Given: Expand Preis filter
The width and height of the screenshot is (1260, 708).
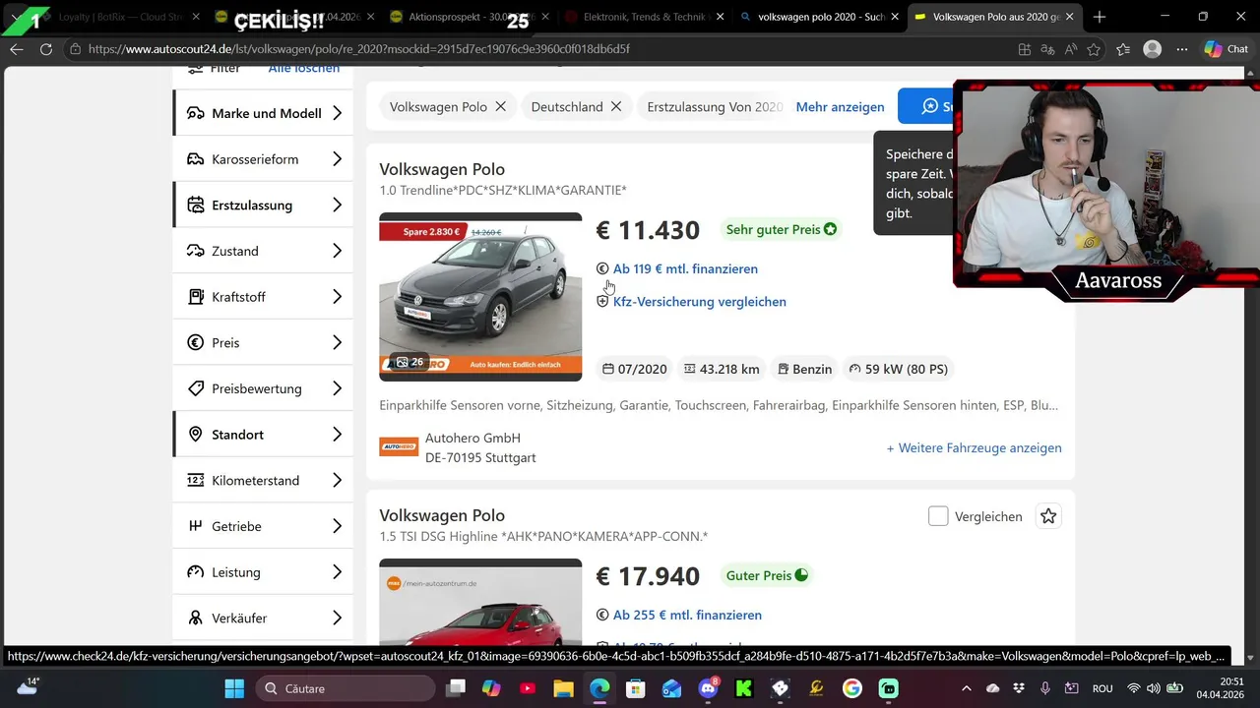Looking at the screenshot, I should 263,342.
